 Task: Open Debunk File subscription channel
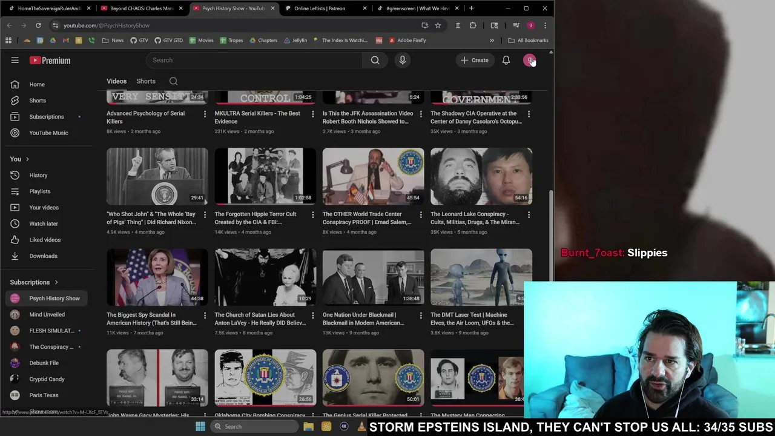tap(47, 363)
